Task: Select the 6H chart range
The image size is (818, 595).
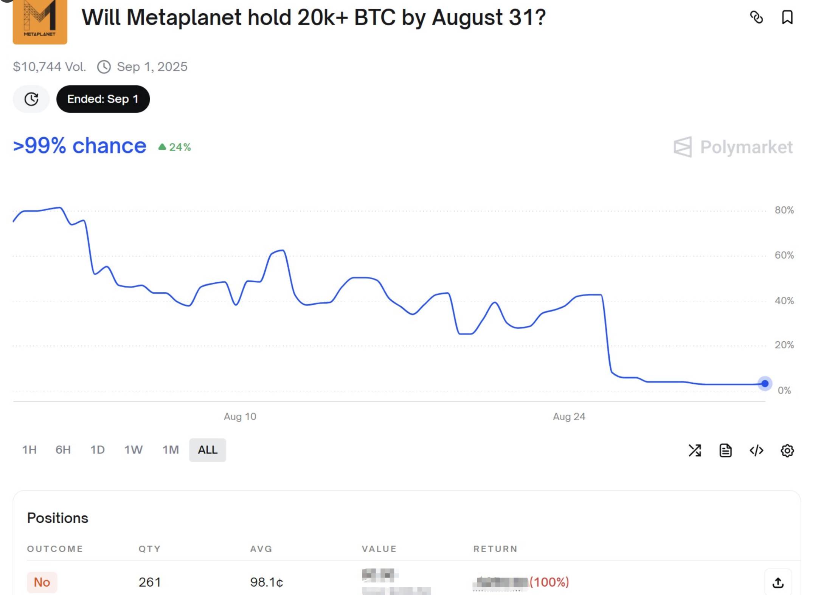Action: click(63, 450)
